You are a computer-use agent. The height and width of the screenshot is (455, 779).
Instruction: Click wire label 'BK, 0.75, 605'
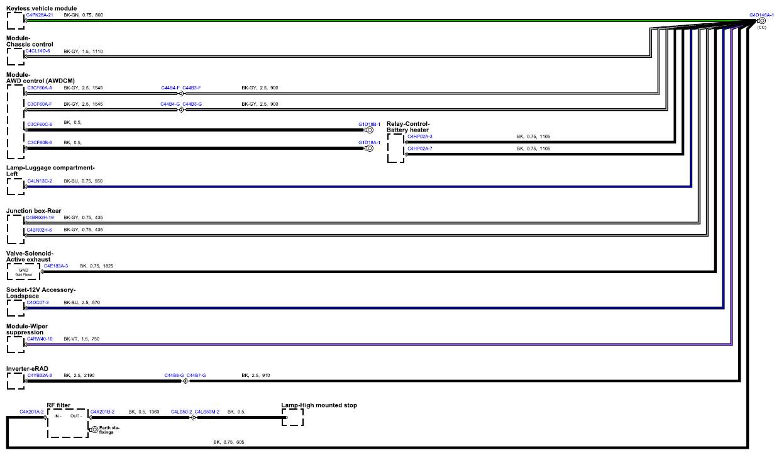click(229, 442)
